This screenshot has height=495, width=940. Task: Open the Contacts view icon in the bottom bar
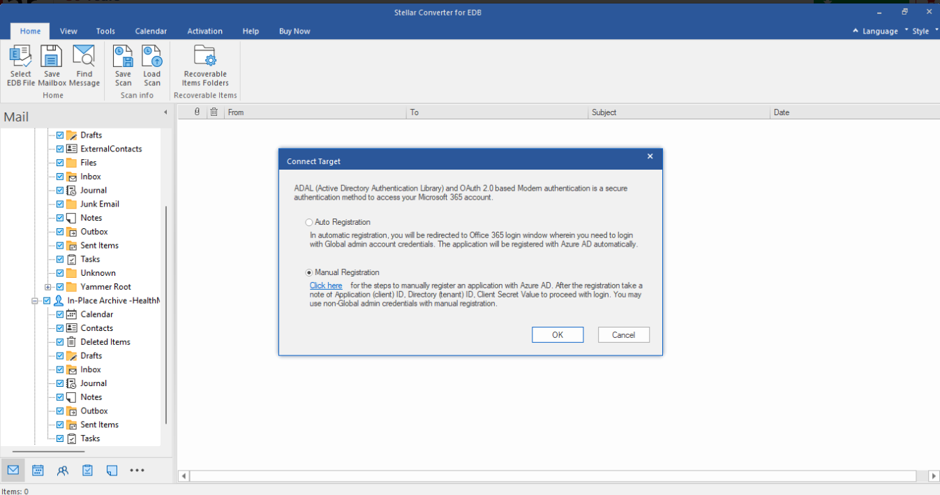point(63,471)
